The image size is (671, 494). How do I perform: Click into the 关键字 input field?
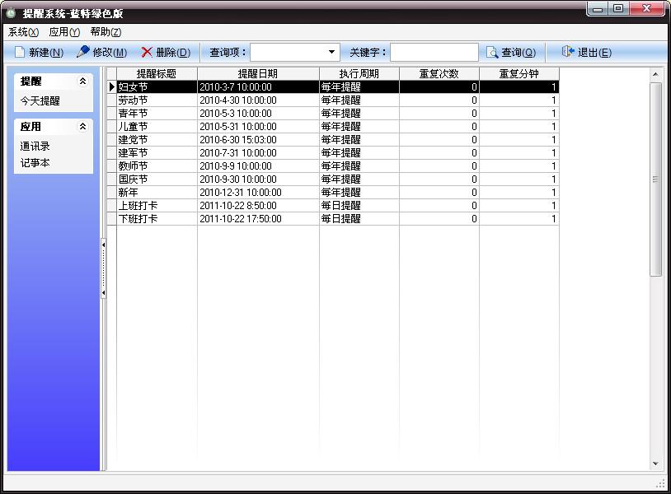click(434, 52)
